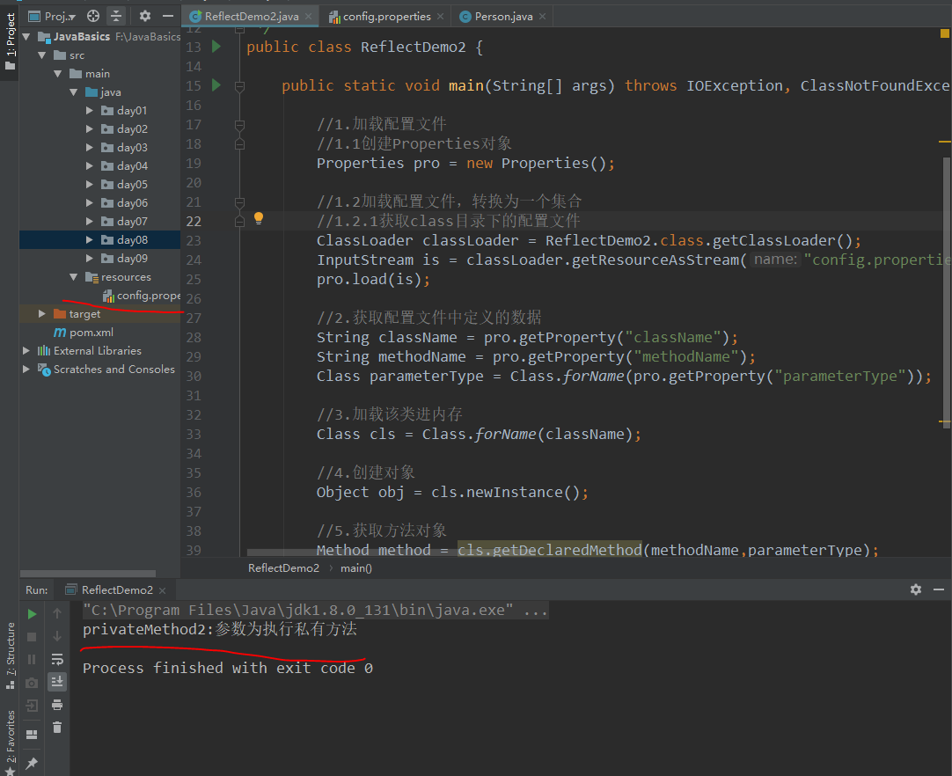This screenshot has width=952, height=776.
Task: Expand the day08 folder
Action: coord(90,239)
